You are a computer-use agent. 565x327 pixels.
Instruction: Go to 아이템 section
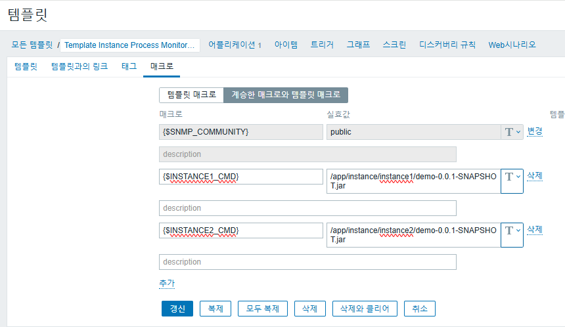coord(286,45)
